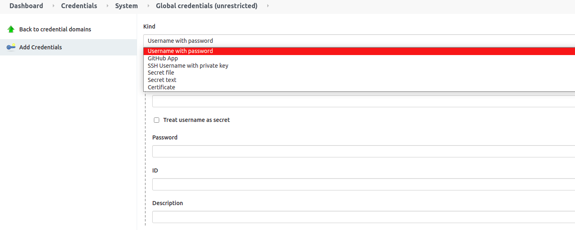Click the arrow after Credentials breadcrumb
This screenshot has height=230, width=575.
107,6
